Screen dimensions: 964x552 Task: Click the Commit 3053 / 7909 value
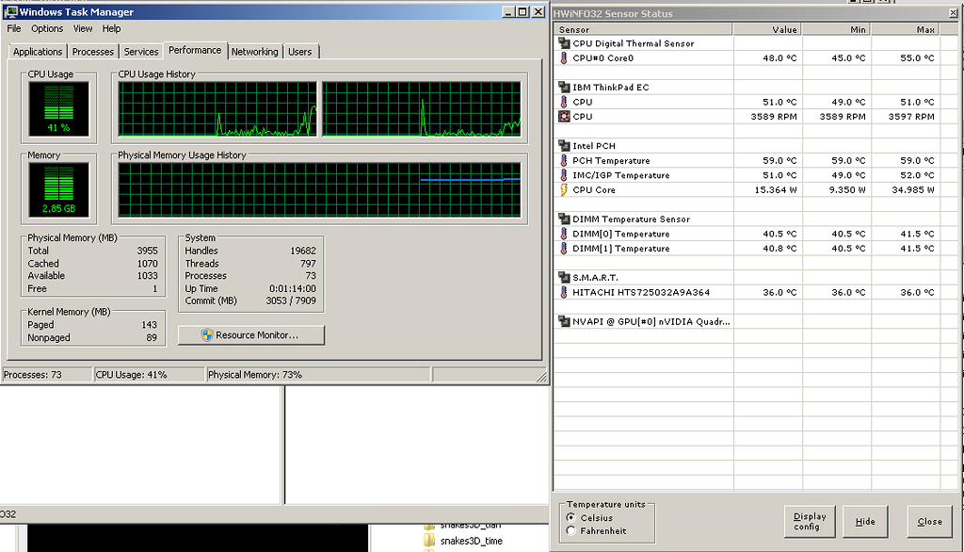291,300
